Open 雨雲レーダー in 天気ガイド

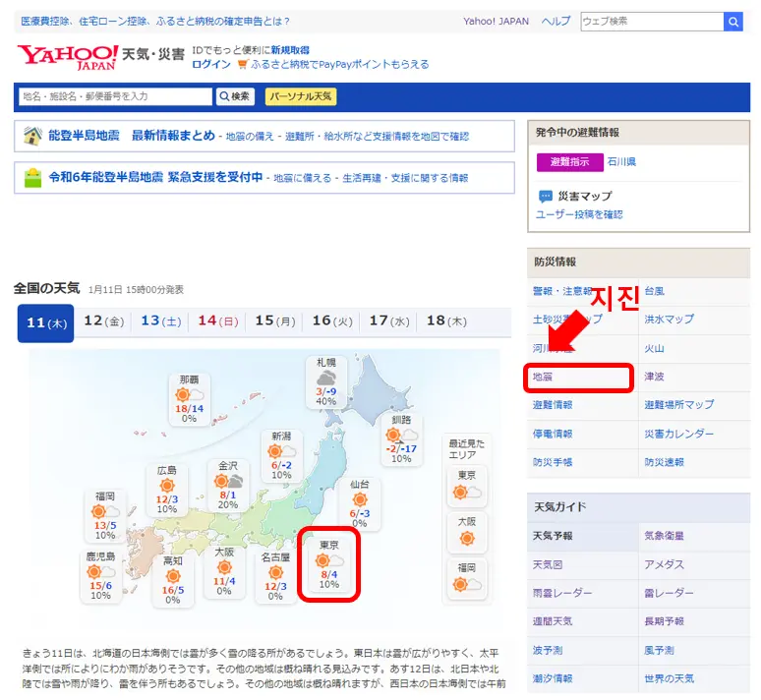click(562, 593)
